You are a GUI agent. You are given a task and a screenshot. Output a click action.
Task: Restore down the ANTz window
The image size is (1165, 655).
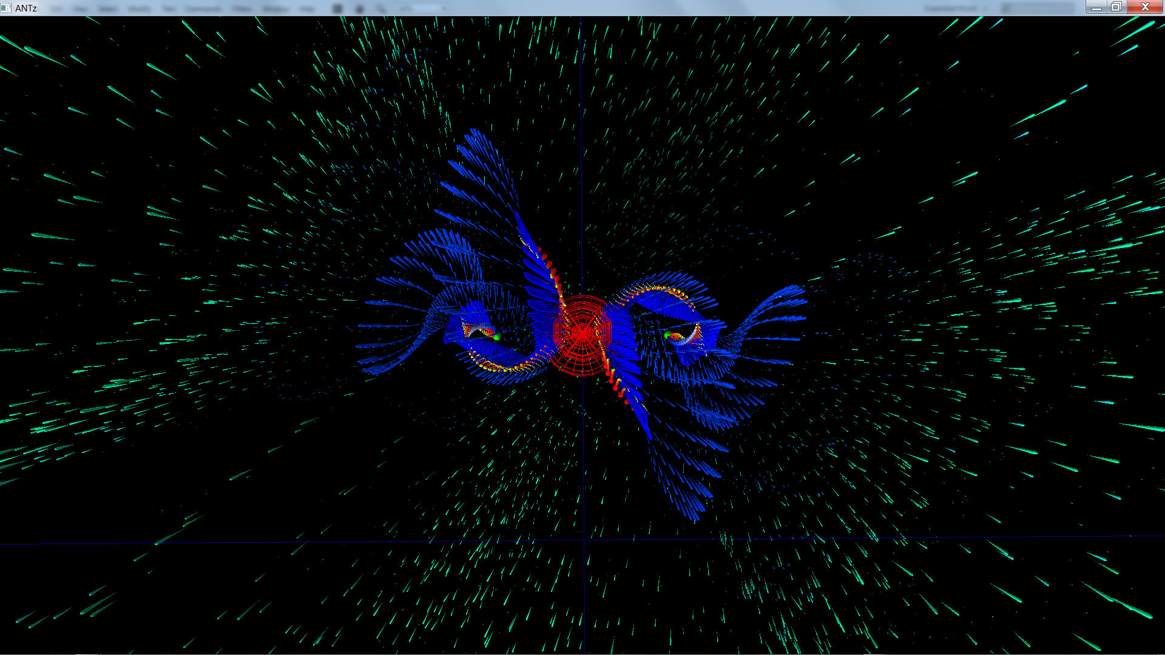pos(1116,7)
